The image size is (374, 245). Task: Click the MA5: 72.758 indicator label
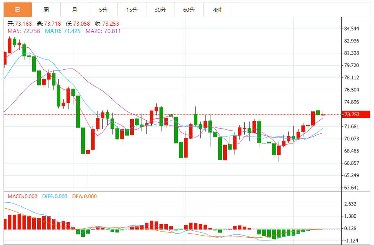click(24, 31)
